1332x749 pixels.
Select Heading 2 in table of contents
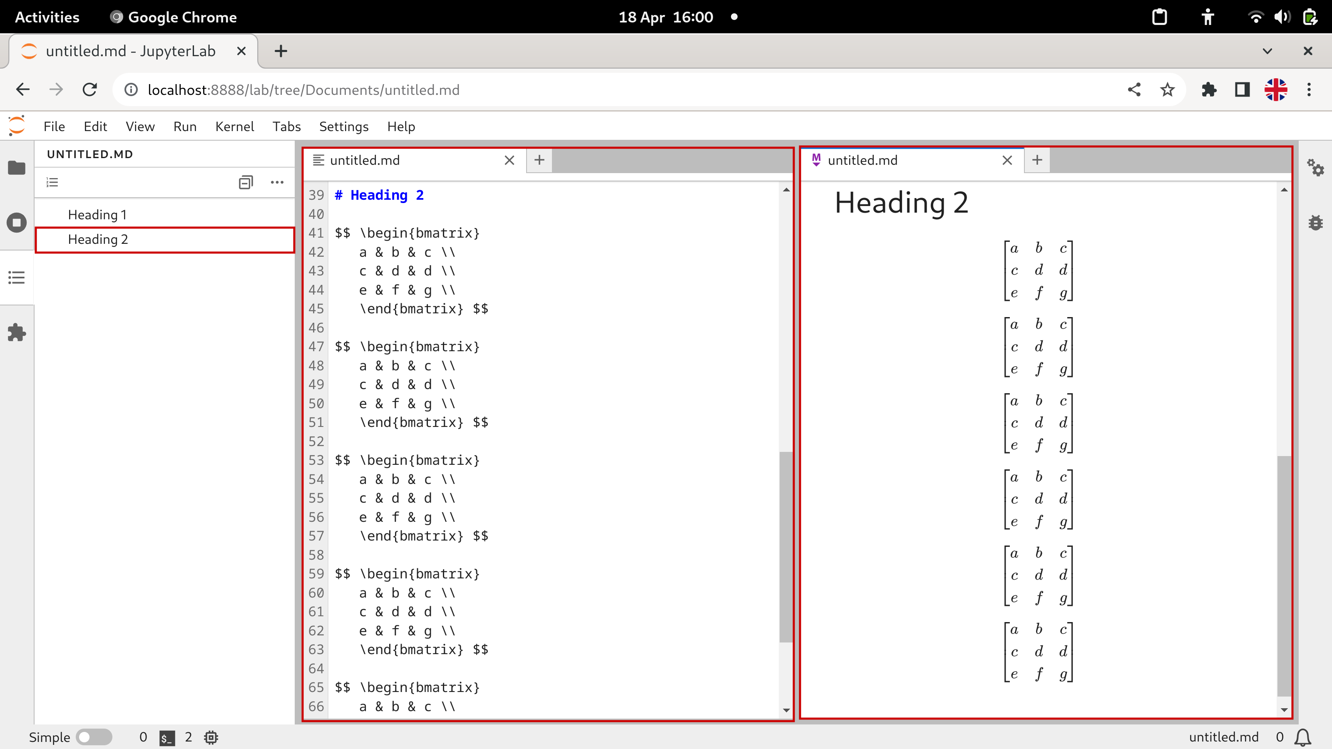(x=98, y=239)
